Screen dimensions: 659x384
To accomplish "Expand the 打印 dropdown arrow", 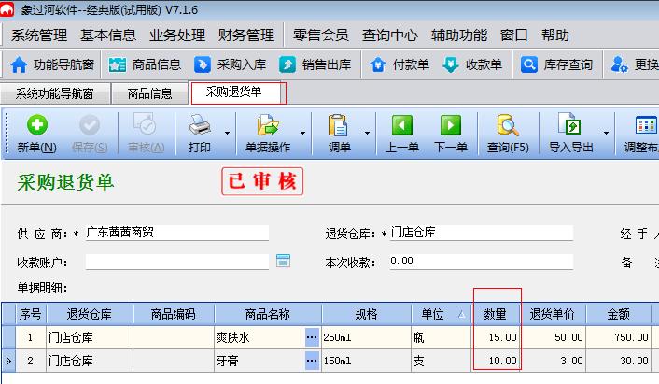I will pyautogui.click(x=227, y=133).
